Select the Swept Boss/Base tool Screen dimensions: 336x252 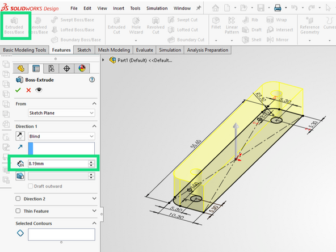pyautogui.click(x=73, y=20)
